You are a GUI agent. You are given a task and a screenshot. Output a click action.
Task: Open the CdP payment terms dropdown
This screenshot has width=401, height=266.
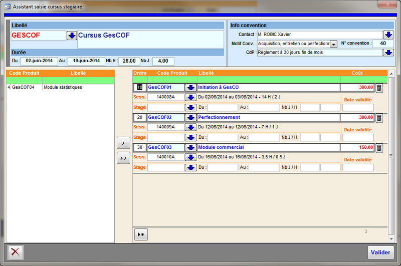tap(388, 52)
